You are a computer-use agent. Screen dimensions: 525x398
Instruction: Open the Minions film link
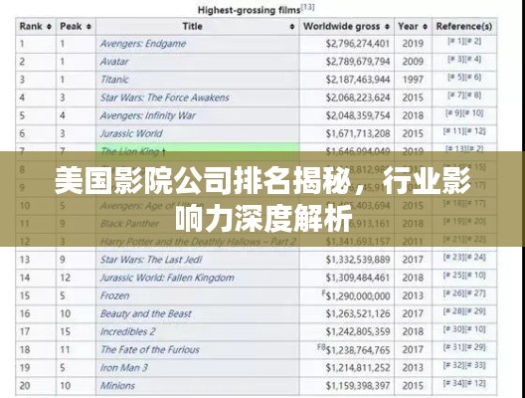(117, 386)
